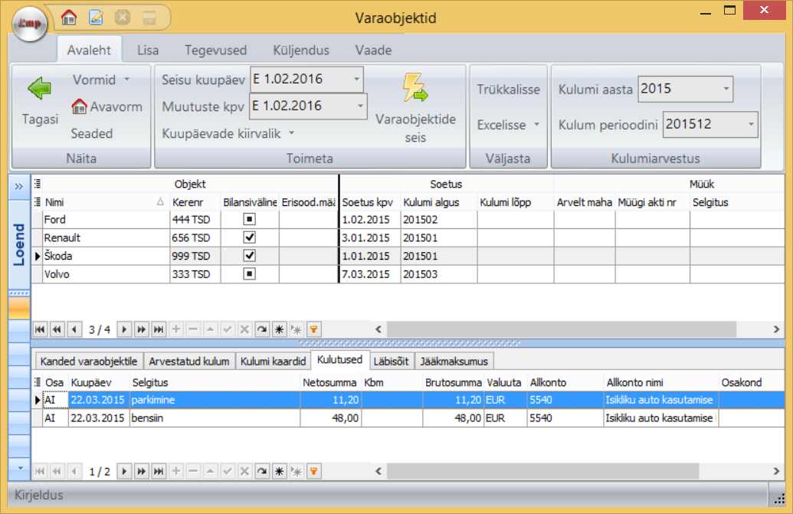Open the Seisu kuupäev date dropdown

click(x=356, y=79)
